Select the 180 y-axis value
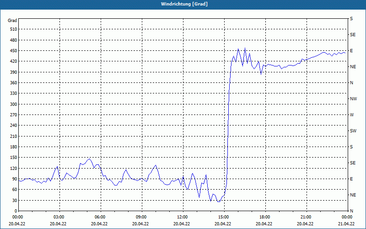This screenshot has width=366, height=229. [x=14, y=147]
